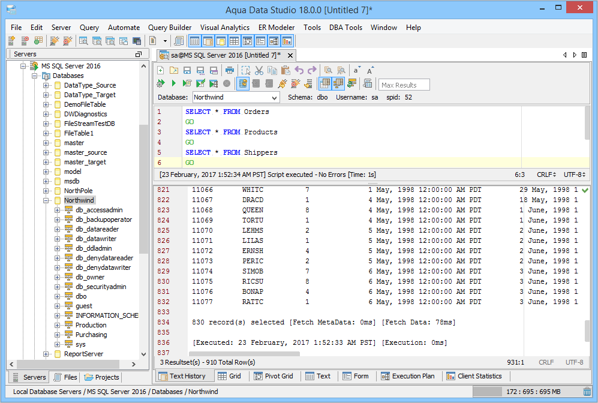Switch to the Pivot Grid tab

click(x=274, y=376)
